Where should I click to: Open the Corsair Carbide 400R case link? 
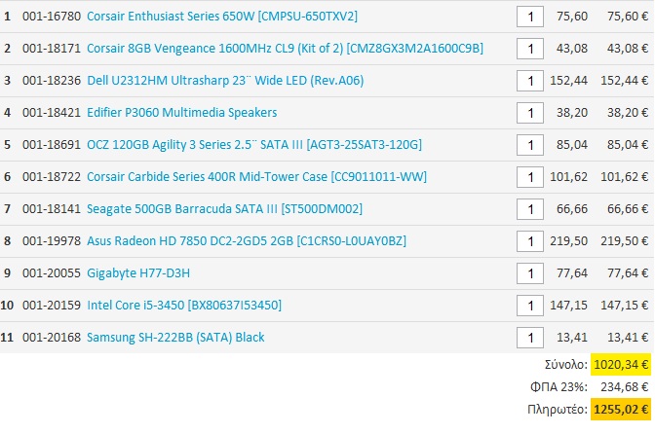click(256, 176)
